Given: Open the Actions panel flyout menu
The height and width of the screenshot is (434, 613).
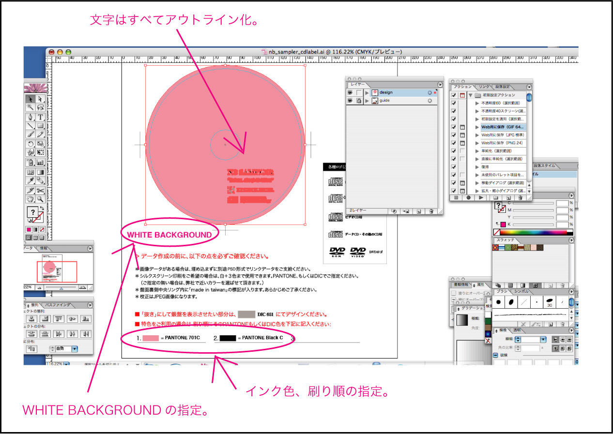Looking at the screenshot, I should pos(529,87).
